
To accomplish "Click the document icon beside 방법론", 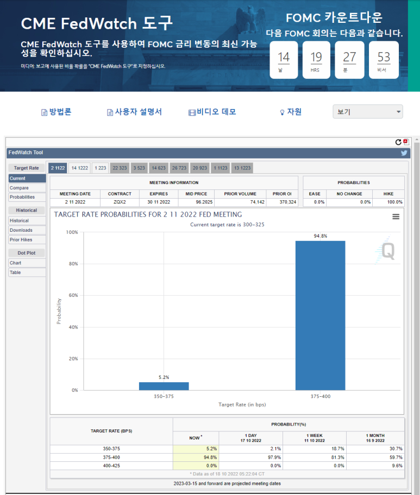I will (44, 112).
